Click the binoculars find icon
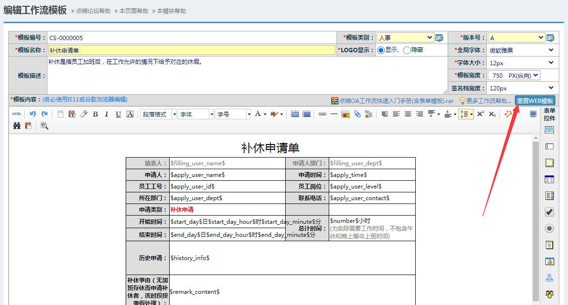 click(17, 126)
